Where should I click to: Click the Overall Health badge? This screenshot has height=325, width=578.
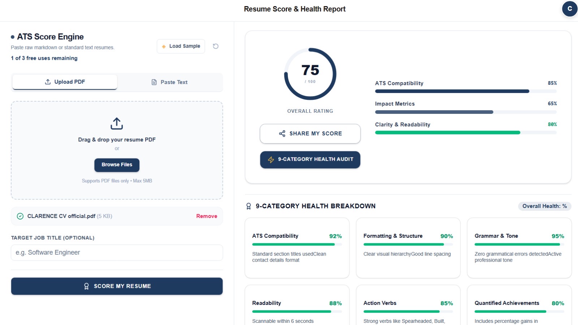(545, 206)
